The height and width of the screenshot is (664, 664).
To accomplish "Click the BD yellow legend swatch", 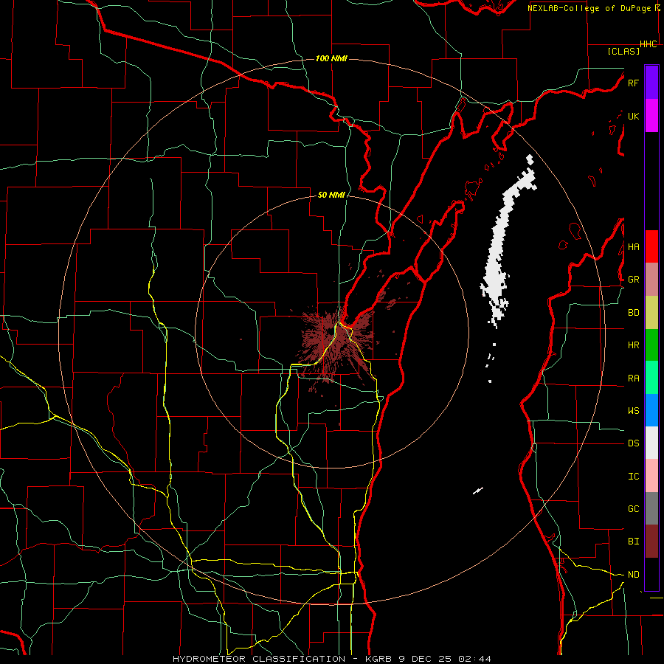I will [x=651, y=313].
